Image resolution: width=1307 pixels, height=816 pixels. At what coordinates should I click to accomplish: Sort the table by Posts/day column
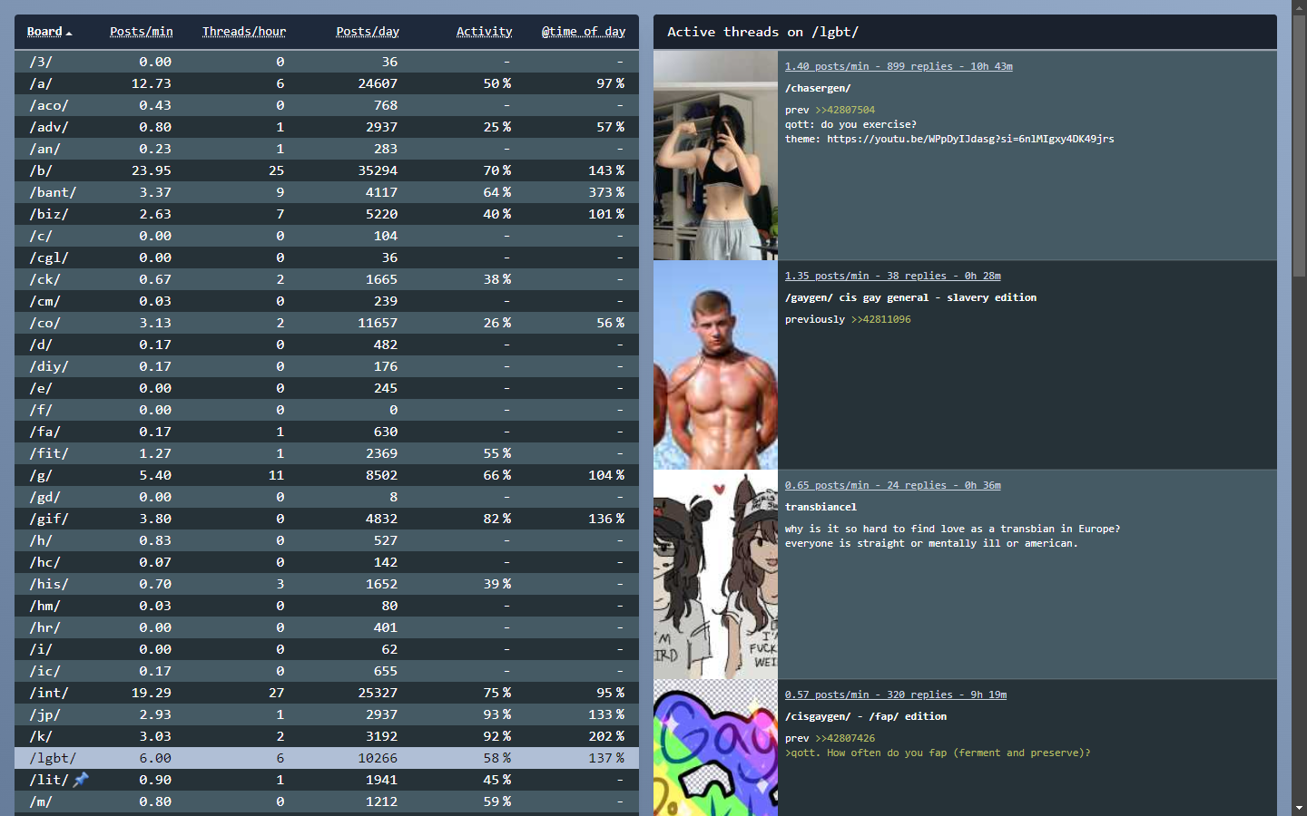[368, 32]
